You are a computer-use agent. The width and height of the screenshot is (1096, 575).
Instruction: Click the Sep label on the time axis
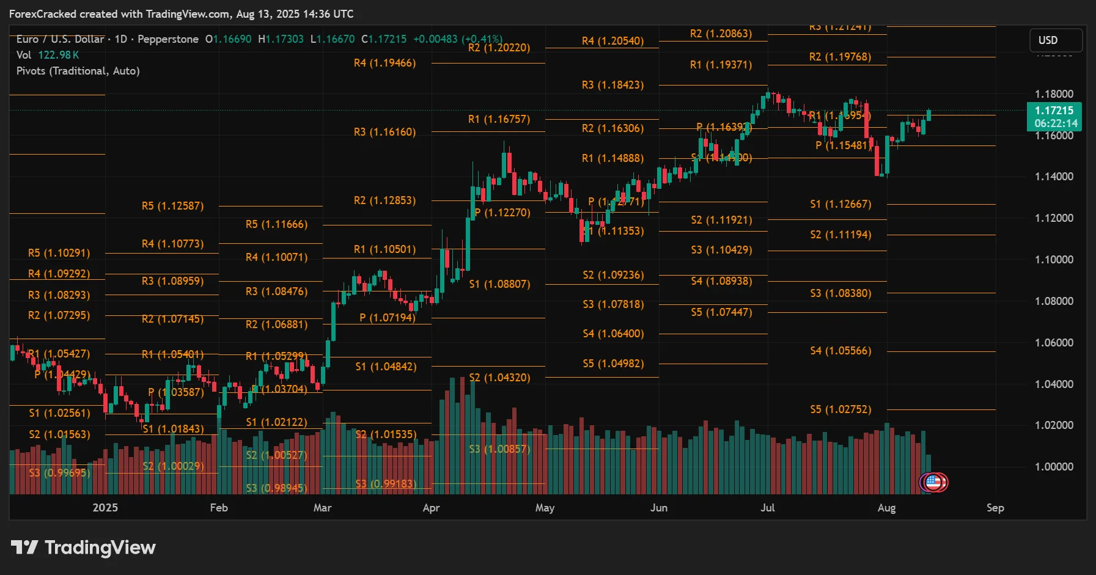pyautogui.click(x=995, y=508)
